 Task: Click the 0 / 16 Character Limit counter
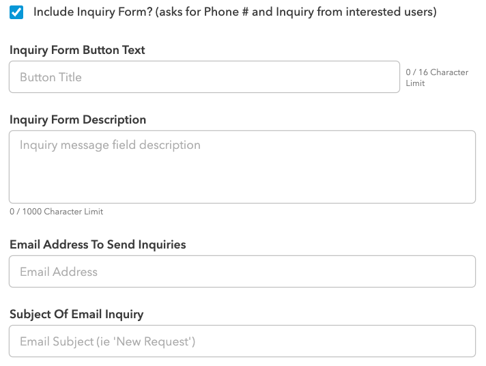pos(436,77)
